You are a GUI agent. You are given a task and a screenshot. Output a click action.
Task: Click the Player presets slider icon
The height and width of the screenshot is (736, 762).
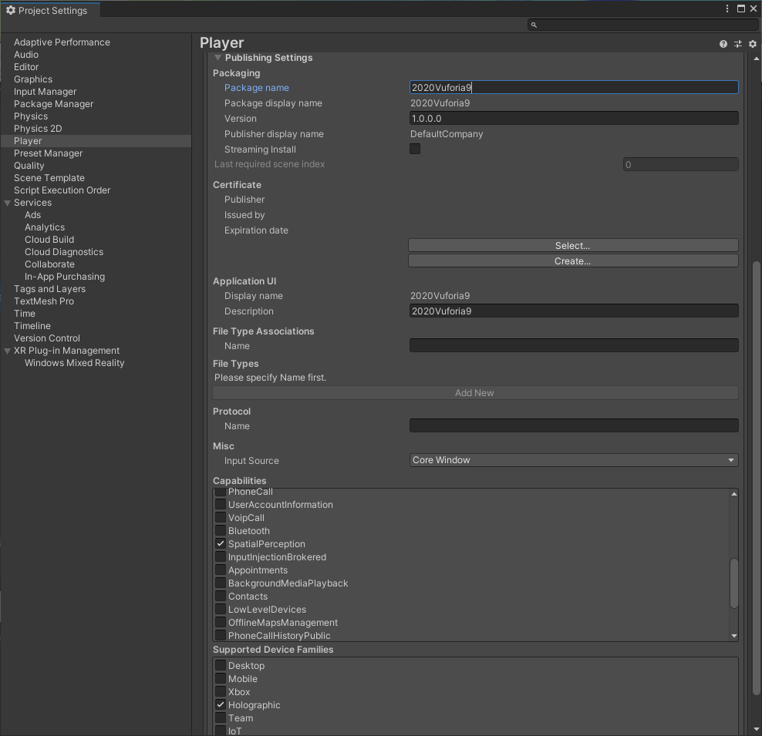tap(738, 44)
